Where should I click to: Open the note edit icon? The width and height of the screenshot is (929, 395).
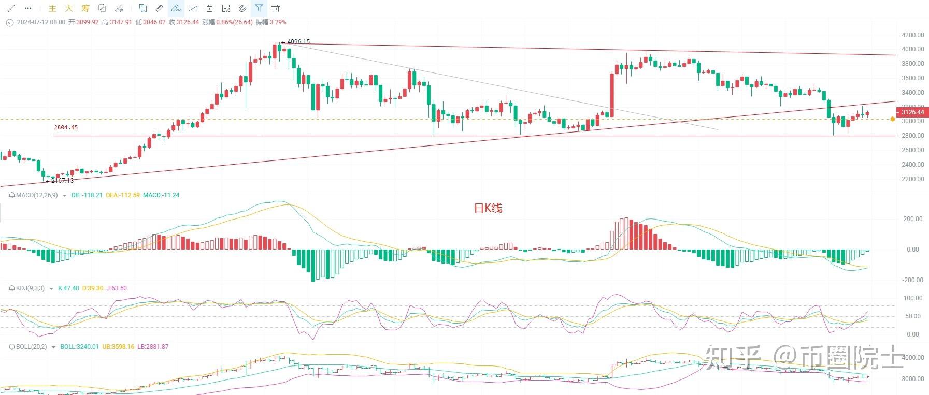[226, 8]
